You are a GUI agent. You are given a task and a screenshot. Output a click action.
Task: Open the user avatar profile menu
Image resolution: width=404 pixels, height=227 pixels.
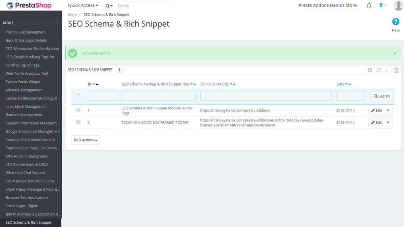pos(398,5)
